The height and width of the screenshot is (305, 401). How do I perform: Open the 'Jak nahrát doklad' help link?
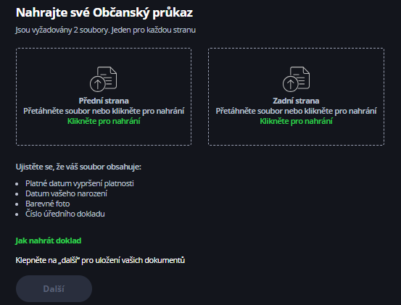tap(49, 241)
